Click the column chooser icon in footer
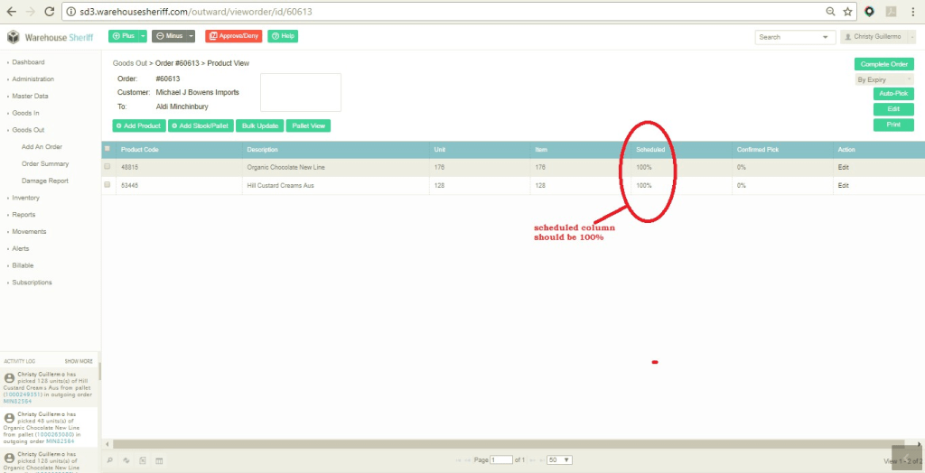 [159, 460]
